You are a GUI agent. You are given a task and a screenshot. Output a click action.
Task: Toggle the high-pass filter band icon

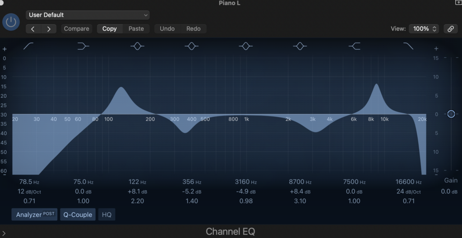click(x=29, y=46)
